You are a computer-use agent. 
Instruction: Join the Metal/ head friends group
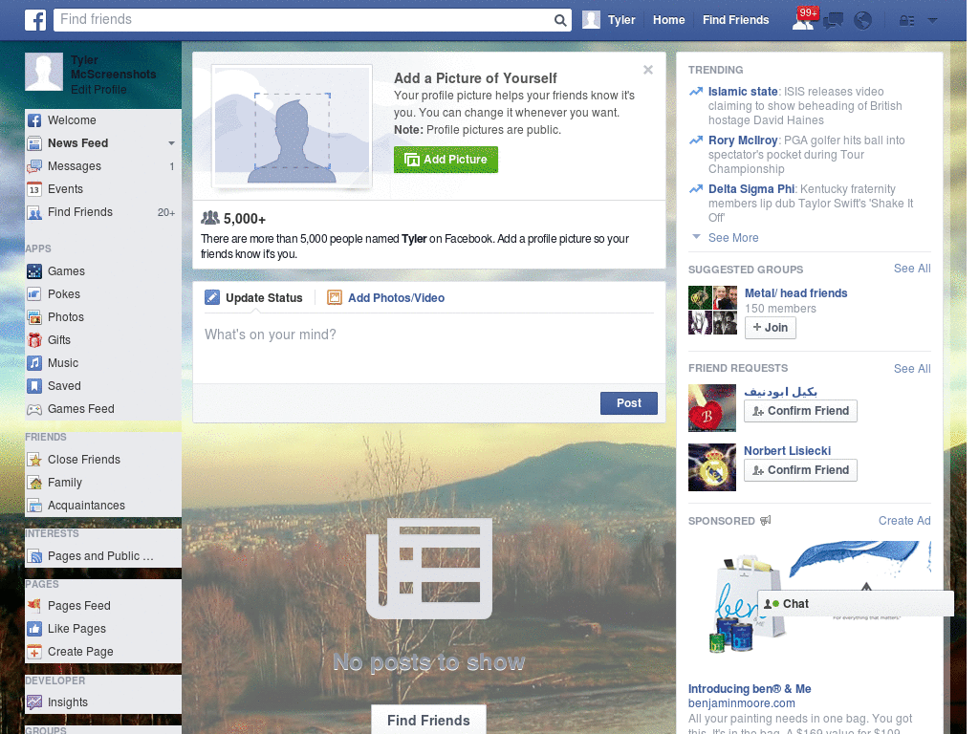point(770,328)
